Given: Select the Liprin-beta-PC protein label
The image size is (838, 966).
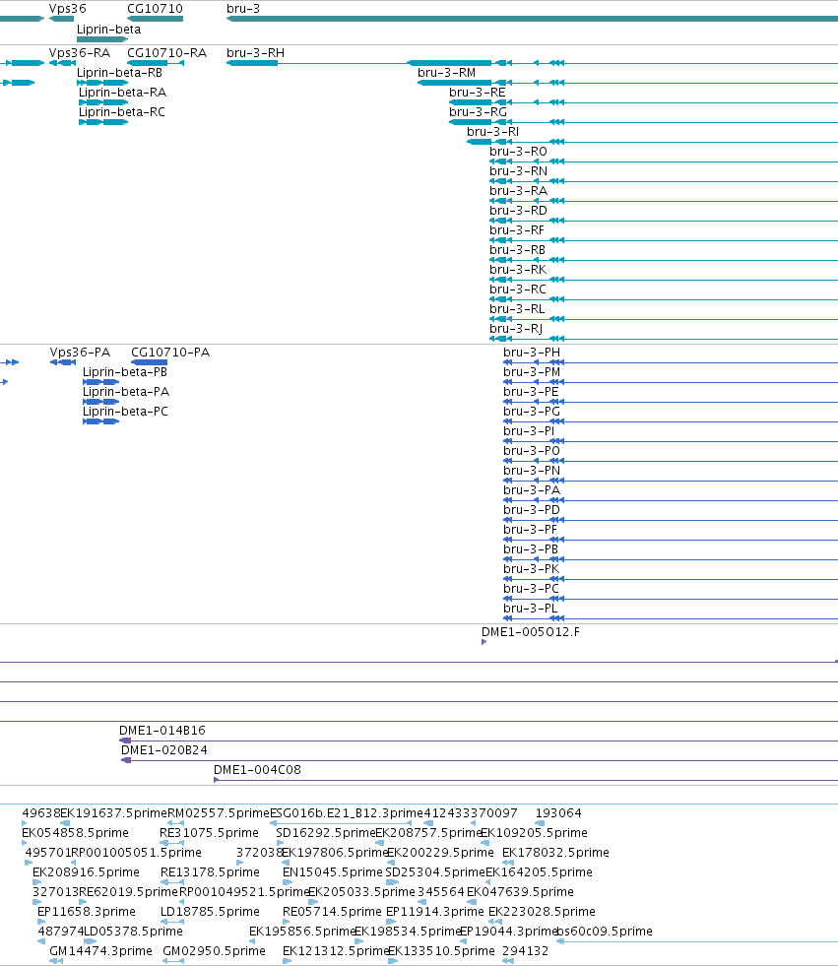Looking at the screenshot, I should [x=125, y=412].
